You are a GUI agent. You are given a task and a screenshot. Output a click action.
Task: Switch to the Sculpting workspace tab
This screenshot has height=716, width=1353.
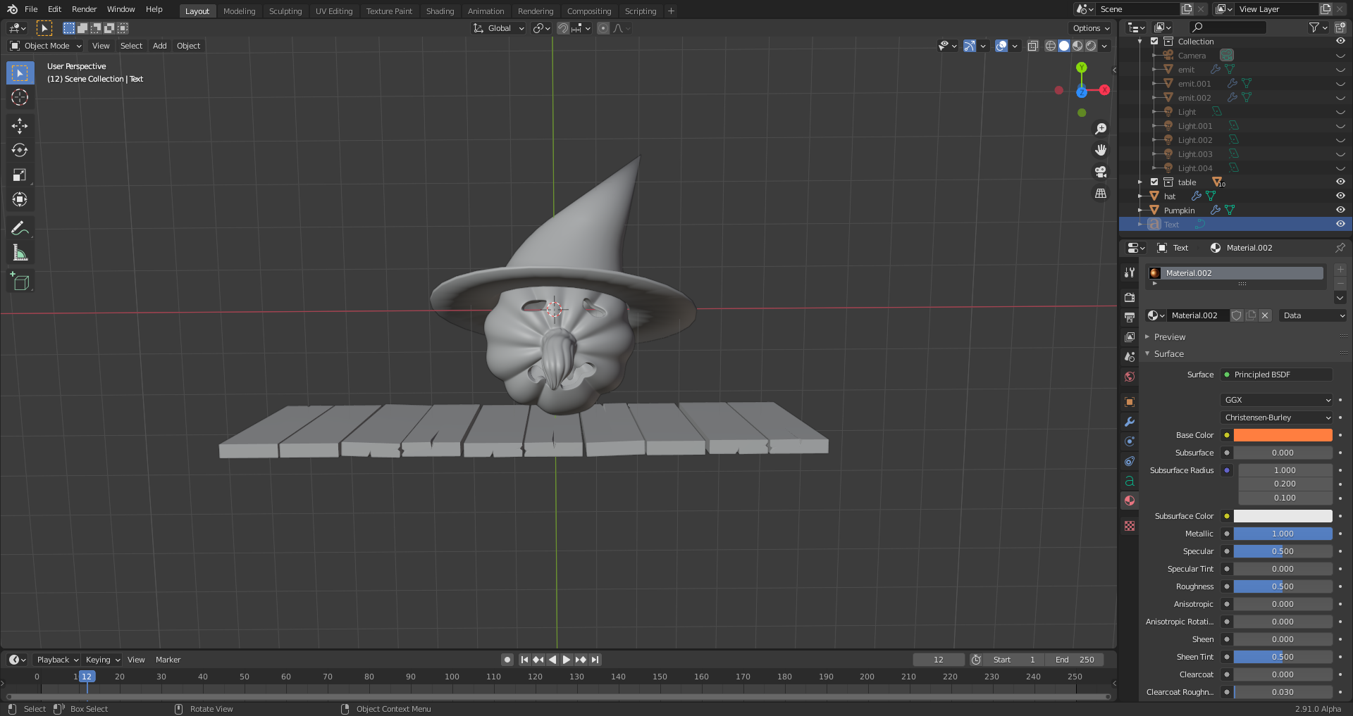point(285,11)
